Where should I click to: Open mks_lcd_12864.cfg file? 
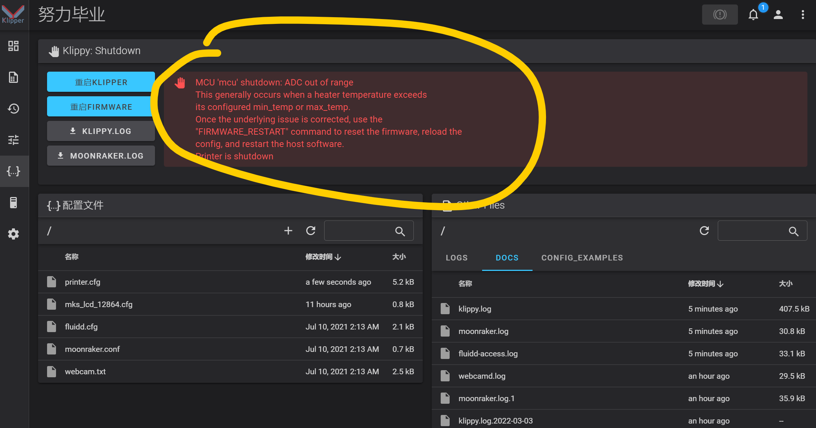(x=230, y=304)
